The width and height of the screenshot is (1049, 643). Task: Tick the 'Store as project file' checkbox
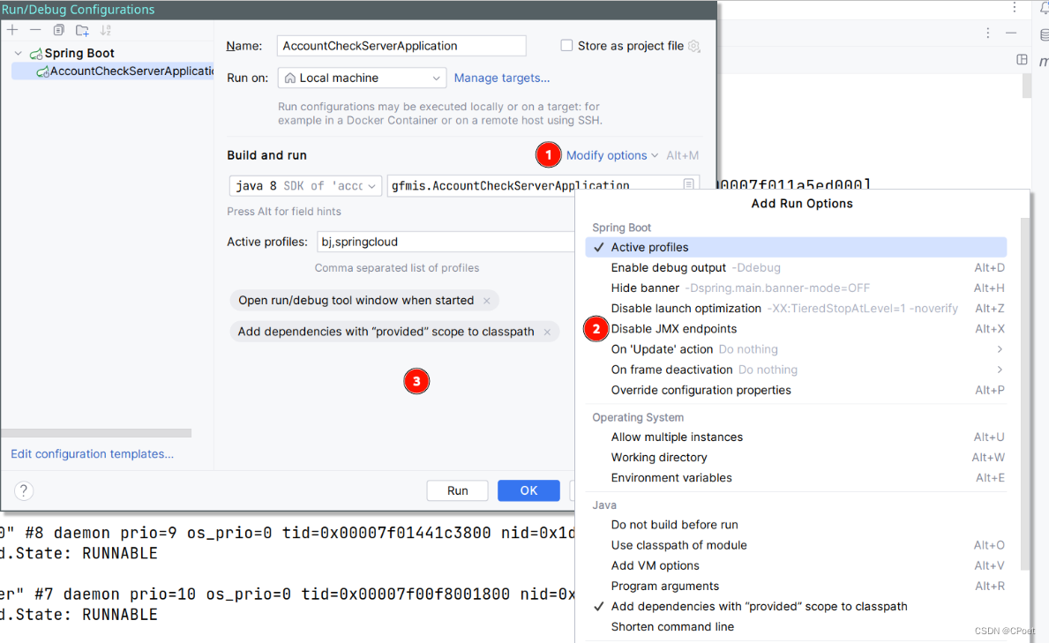(x=566, y=46)
